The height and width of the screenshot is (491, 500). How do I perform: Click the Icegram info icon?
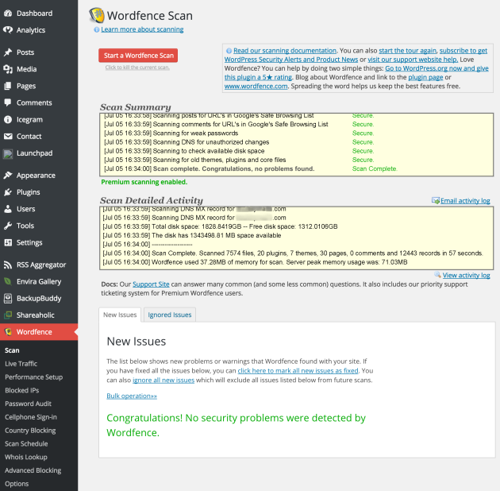point(8,120)
